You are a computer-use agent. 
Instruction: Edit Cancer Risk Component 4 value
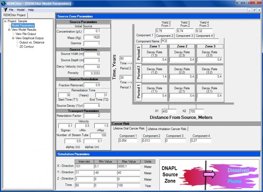pyautogui.click(x=201, y=141)
